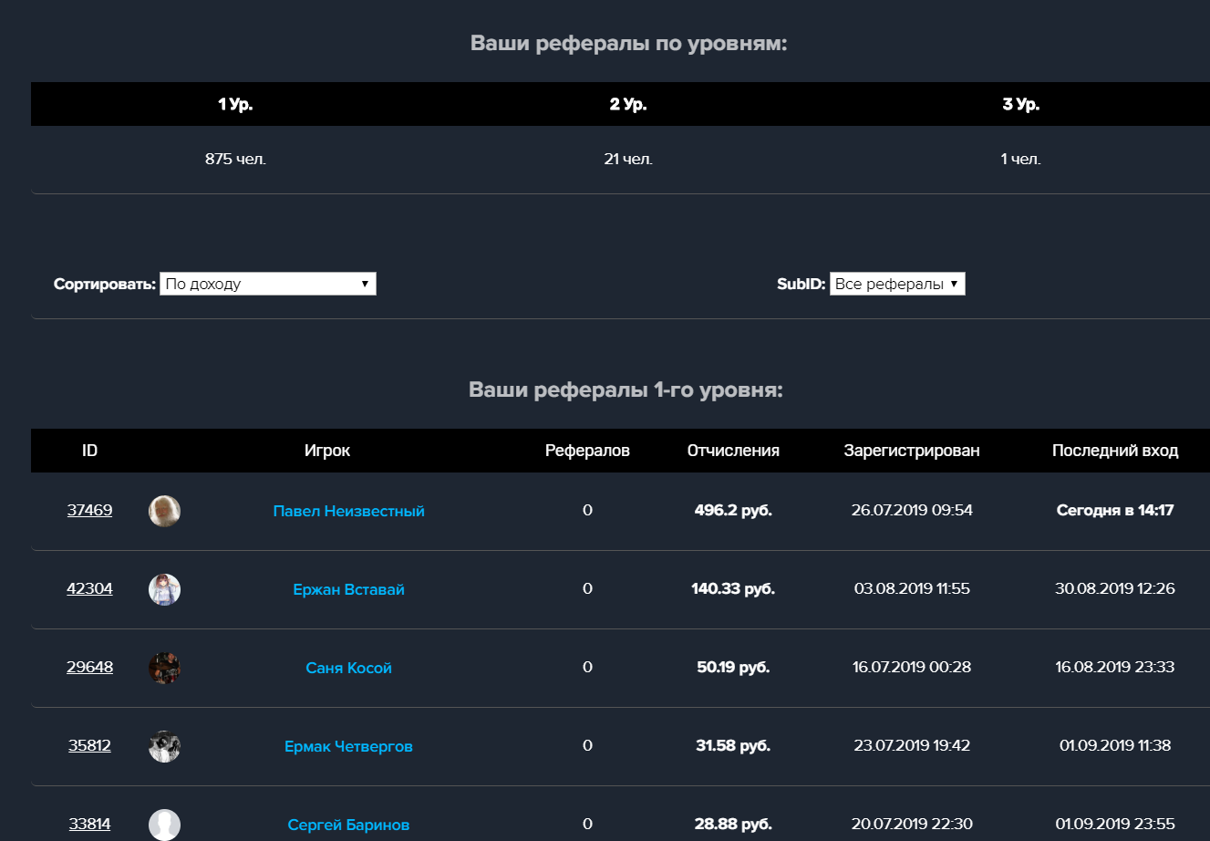This screenshot has width=1210, height=841.
Task: Select the 2 Ур. level column header
Action: [628, 104]
